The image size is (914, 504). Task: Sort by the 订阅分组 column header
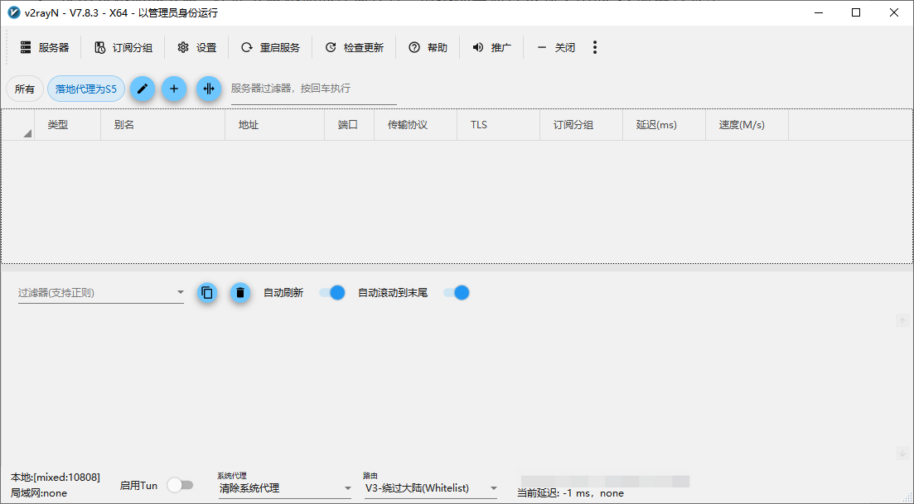(581, 125)
